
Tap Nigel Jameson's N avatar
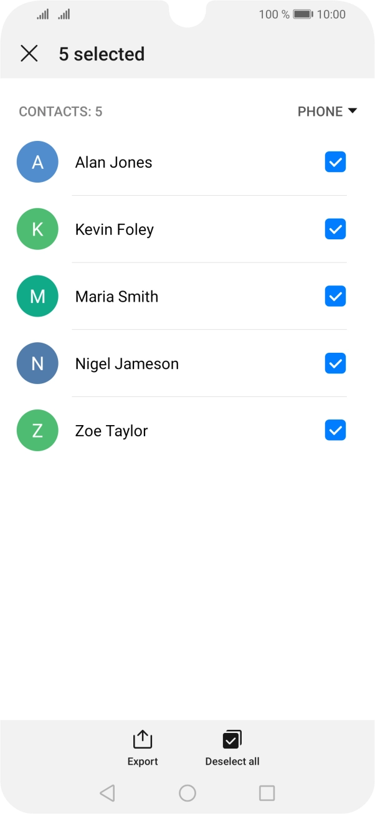37,363
